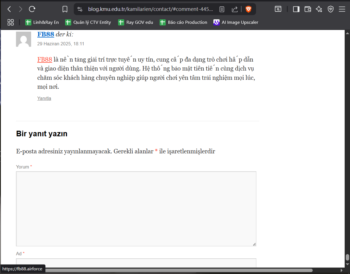Open Brave Shields lion icon
This screenshot has height=274, width=350.
248,9
